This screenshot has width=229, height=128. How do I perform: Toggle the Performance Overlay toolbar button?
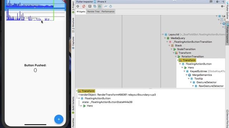click(99, 6)
